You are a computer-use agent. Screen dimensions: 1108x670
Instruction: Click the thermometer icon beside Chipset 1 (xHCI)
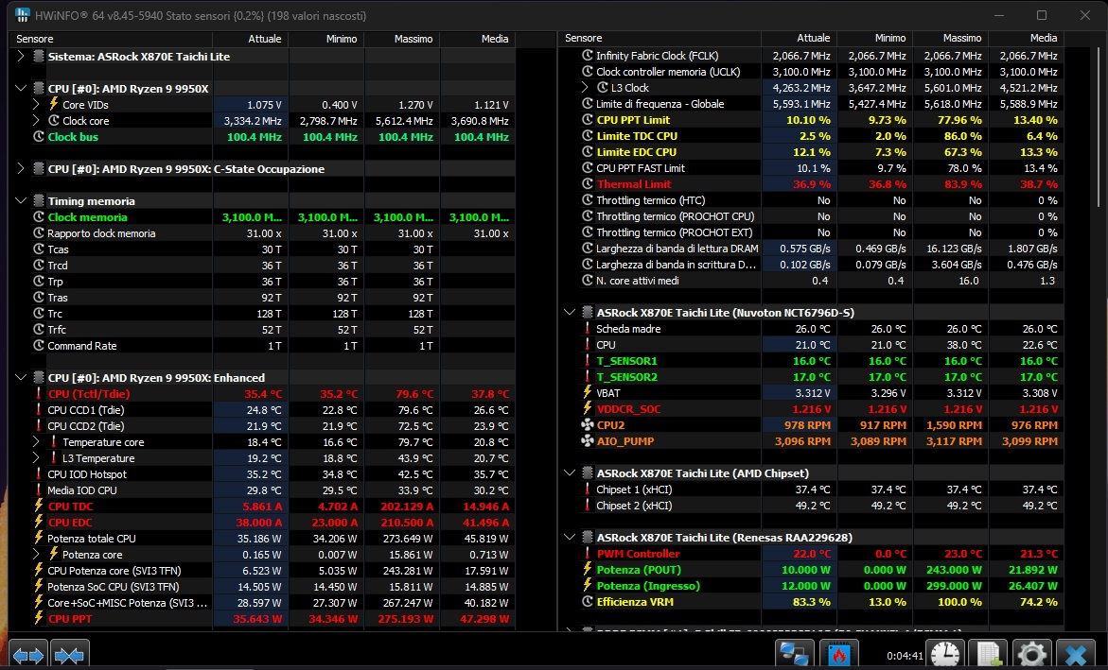click(x=588, y=490)
